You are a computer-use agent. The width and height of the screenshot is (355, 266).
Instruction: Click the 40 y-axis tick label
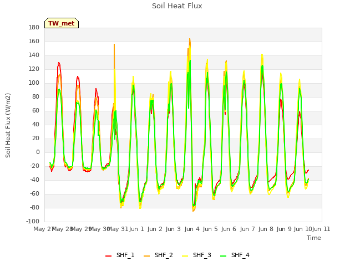point(35,124)
